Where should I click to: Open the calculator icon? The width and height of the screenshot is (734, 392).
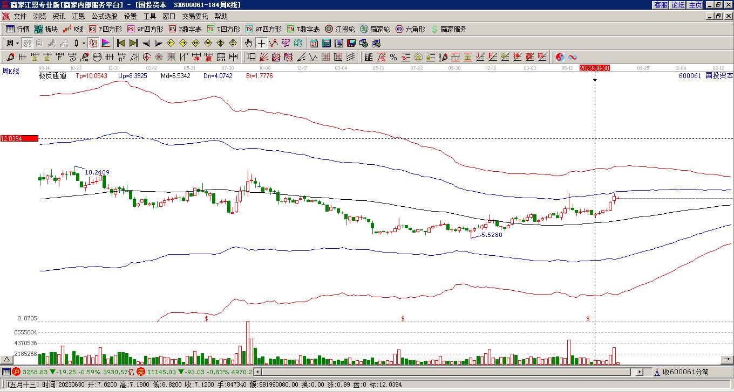tap(327, 43)
